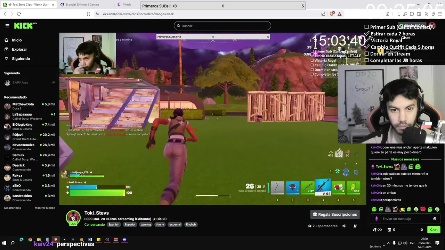Open browser main menu icon
This screenshot has height=250, width=445.
[x=439, y=14]
